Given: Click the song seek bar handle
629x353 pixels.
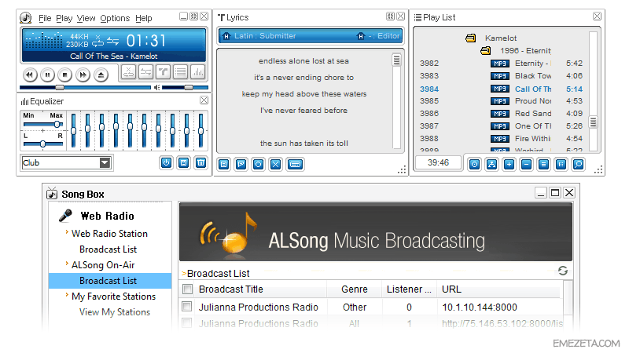Looking at the screenshot, I should pyautogui.click(x=60, y=87).
